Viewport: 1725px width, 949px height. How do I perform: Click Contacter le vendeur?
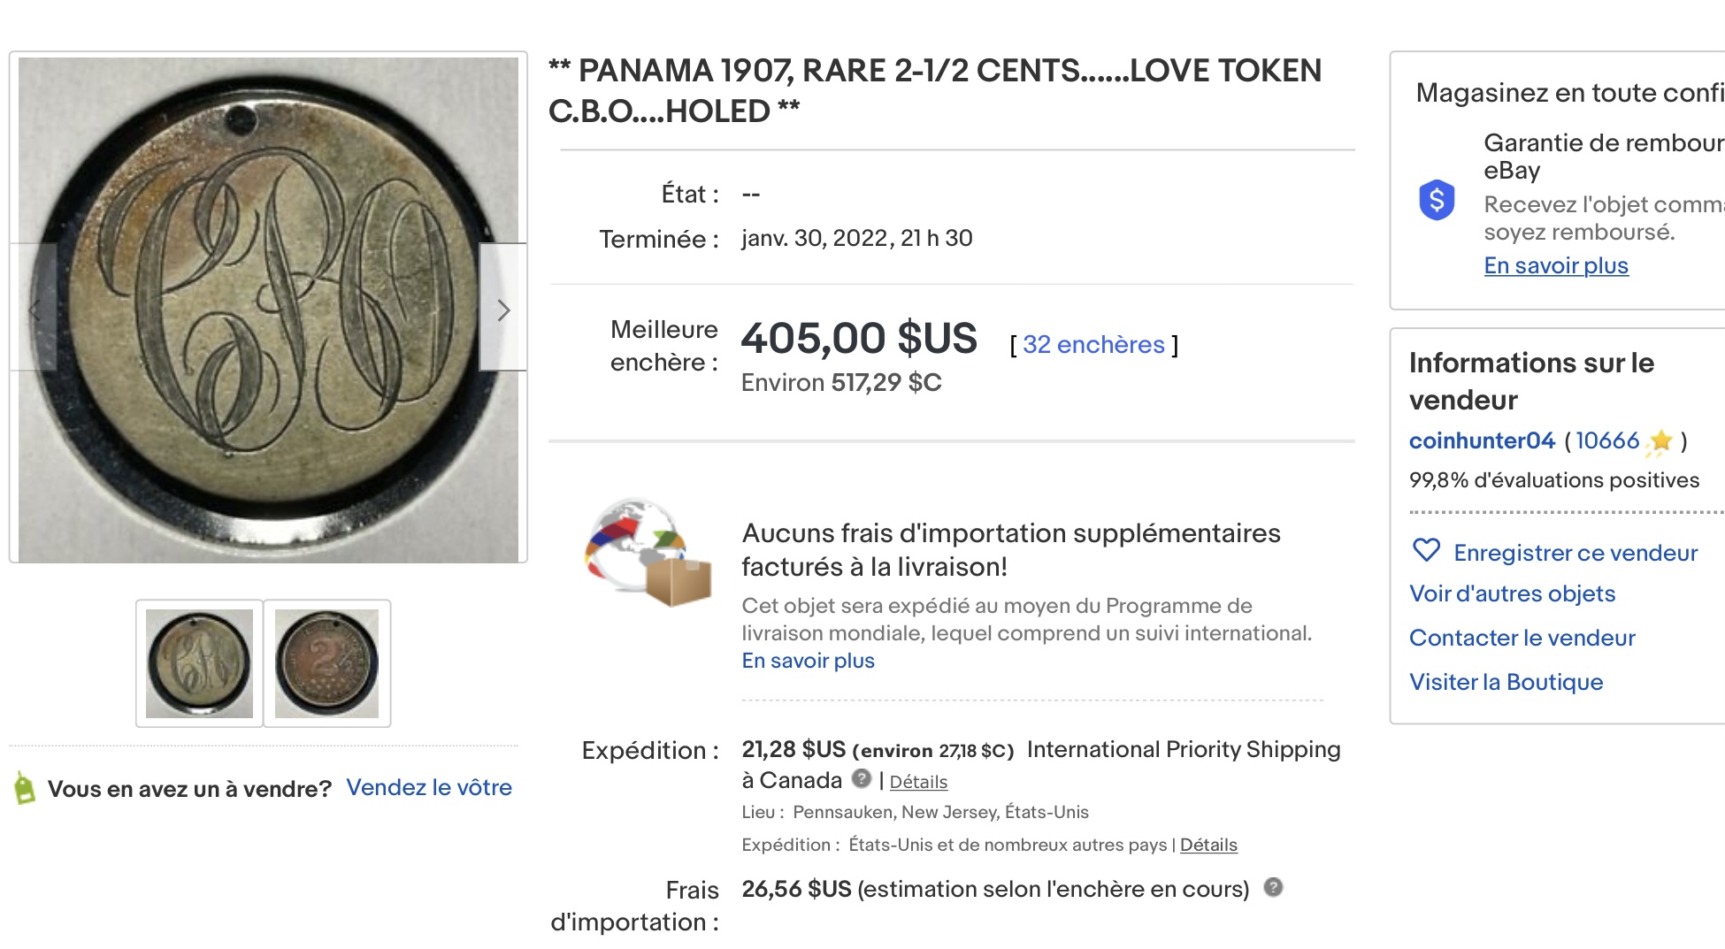pos(1522,638)
